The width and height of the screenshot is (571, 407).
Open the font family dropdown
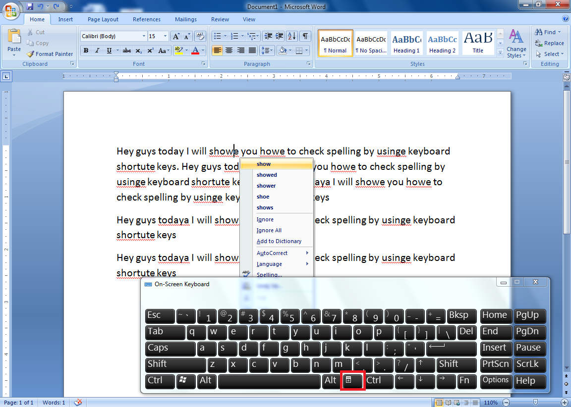pyautogui.click(x=143, y=36)
